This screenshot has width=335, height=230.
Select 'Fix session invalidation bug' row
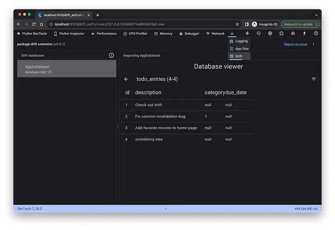pos(186,117)
